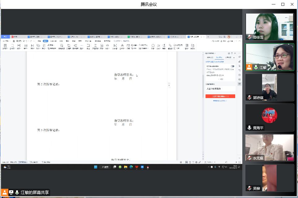This screenshot has height=198, width=298.
Task: Click the Microsoft Edge taskbar icon
Action: point(131,167)
